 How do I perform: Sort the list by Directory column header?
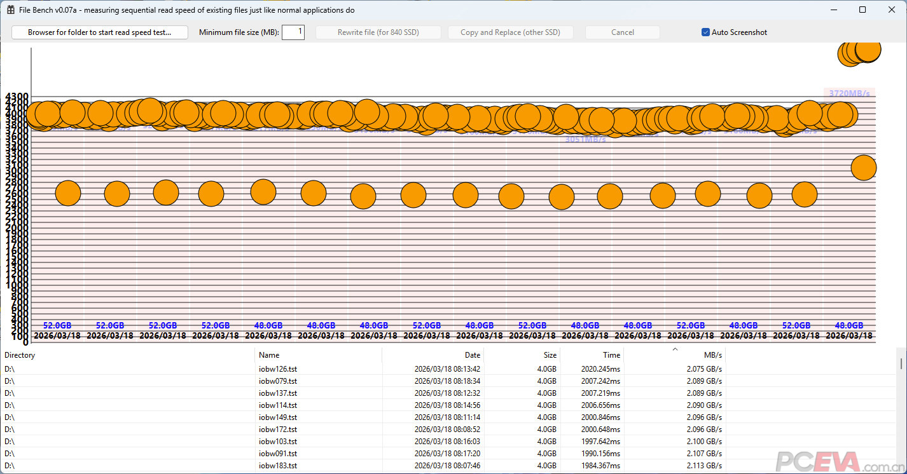127,355
